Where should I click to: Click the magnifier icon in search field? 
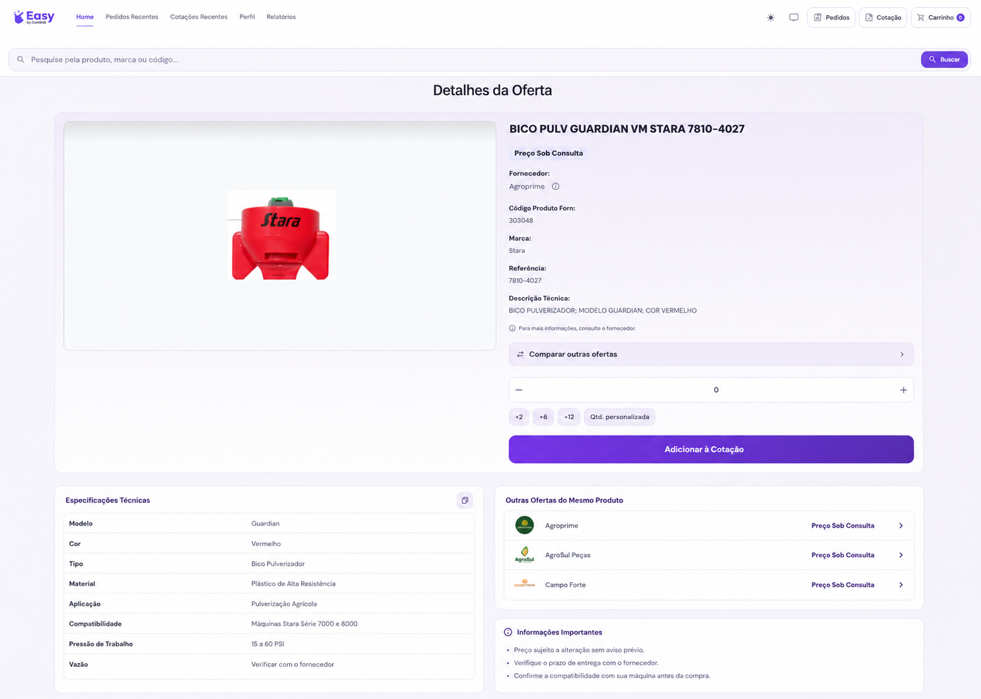[20, 59]
